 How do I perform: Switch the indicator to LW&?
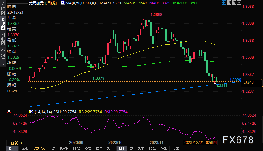click(109, 149)
